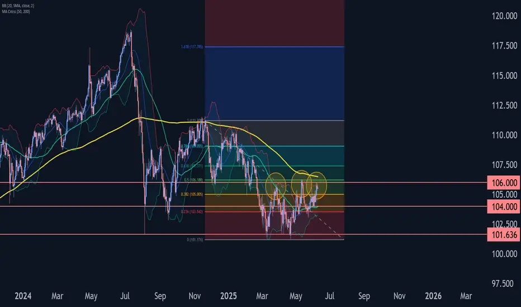
Task: Click the Fibonacci 0 level label at bottom
Action: click(x=195, y=239)
